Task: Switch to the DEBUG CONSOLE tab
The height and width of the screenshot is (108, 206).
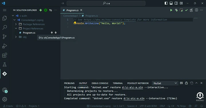Action: pyautogui.click(x=100, y=83)
